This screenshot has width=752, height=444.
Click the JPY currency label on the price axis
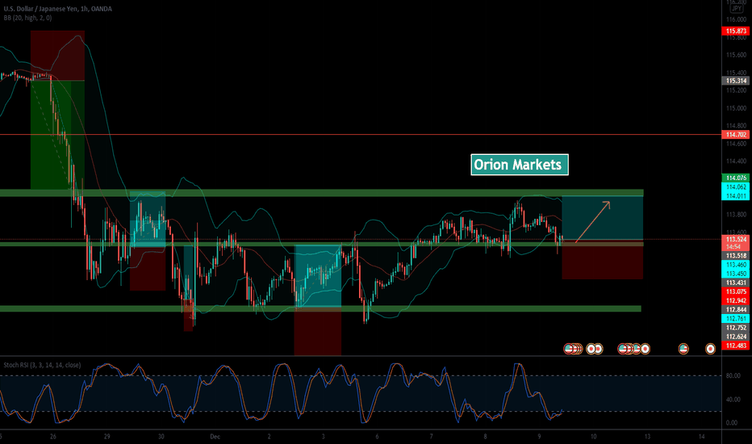point(736,9)
